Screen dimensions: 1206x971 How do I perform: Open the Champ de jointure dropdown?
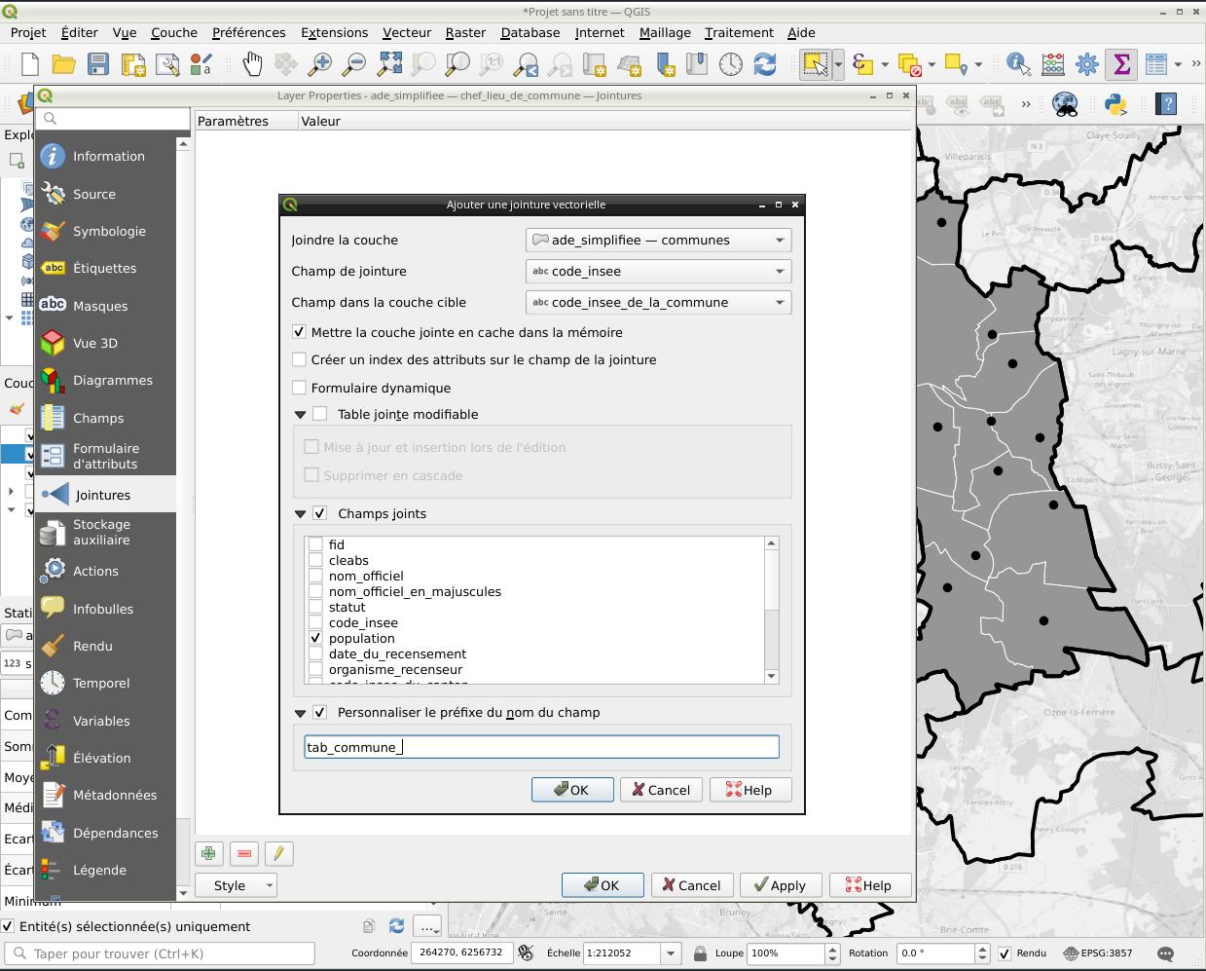click(658, 271)
